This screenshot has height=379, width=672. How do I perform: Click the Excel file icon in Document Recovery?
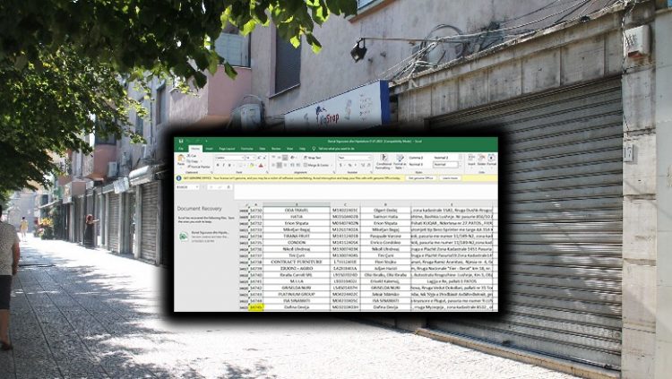coord(184,237)
